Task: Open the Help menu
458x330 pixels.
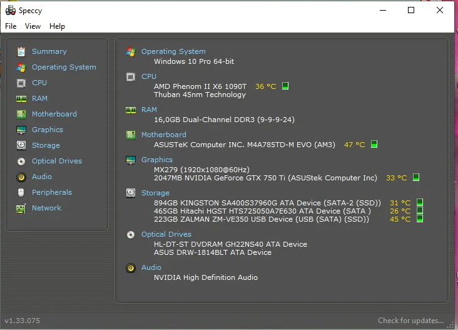Action: [58, 26]
